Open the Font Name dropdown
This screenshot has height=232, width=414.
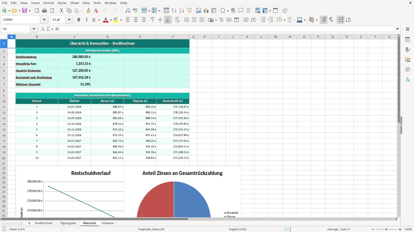(x=44, y=20)
